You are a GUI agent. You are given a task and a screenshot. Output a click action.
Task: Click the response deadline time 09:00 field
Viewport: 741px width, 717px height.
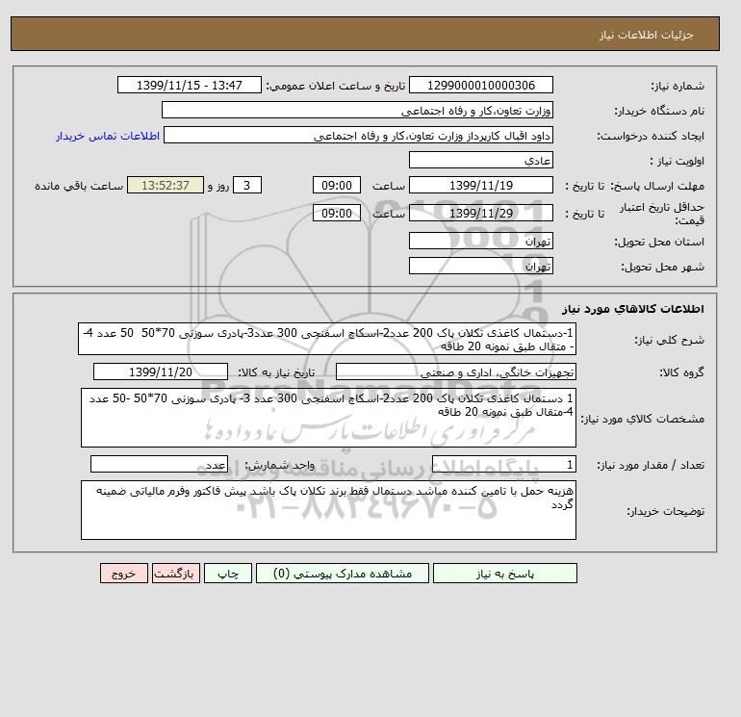click(337, 186)
